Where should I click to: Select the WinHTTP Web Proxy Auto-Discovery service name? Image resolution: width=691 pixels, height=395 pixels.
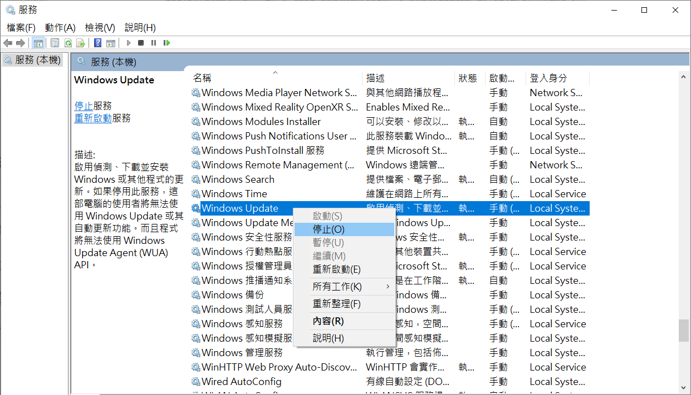(279, 367)
